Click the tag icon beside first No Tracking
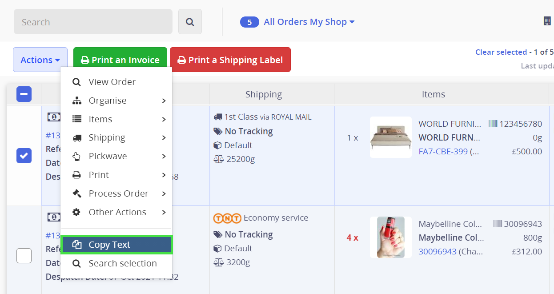This screenshot has height=294, width=554. click(x=218, y=131)
